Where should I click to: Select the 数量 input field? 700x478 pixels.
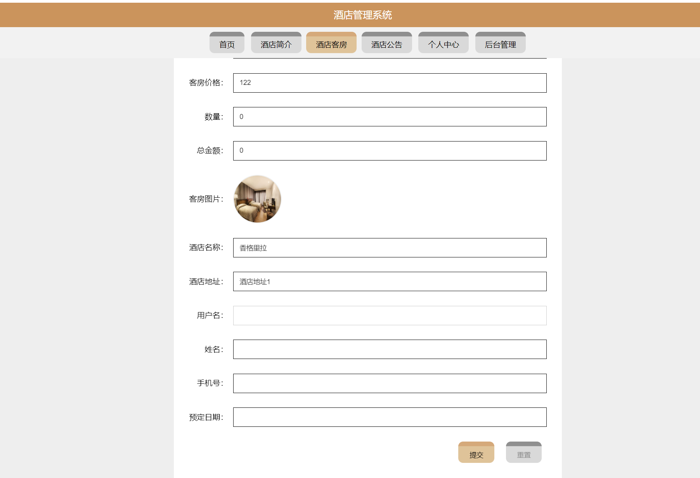click(390, 116)
